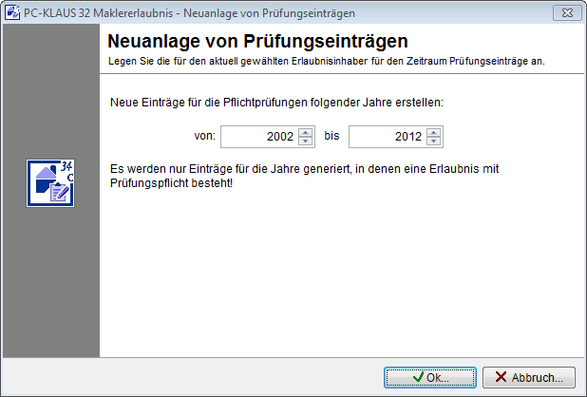The height and width of the screenshot is (397, 587).
Task: Raise the 'bis' year using the up arrow
Action: click(434, 132)
